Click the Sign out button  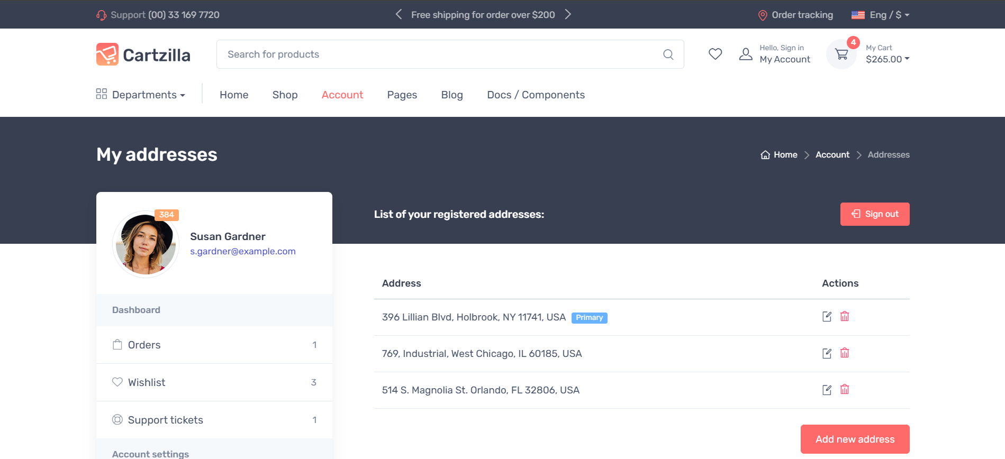[x=874, y=214]
